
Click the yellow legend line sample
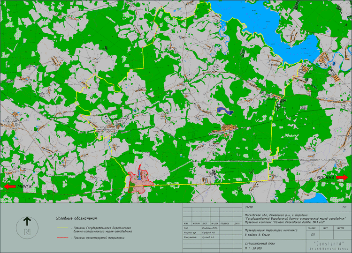(62, 227)
